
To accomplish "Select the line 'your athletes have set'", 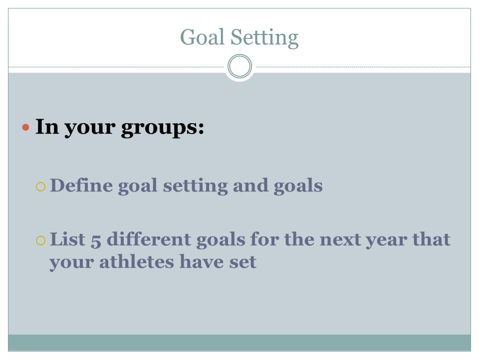I will [x=153, y=262].
